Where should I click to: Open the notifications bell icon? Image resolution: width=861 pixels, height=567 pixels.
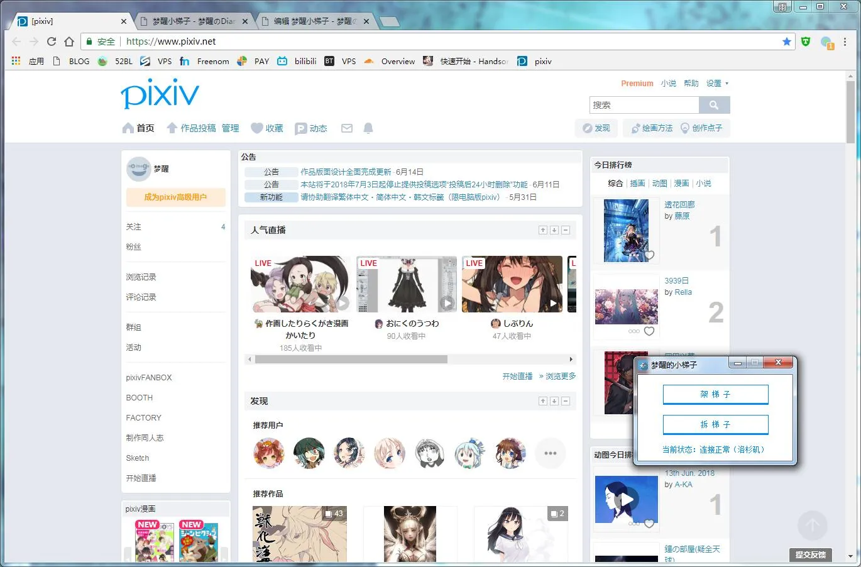(368, 128)
